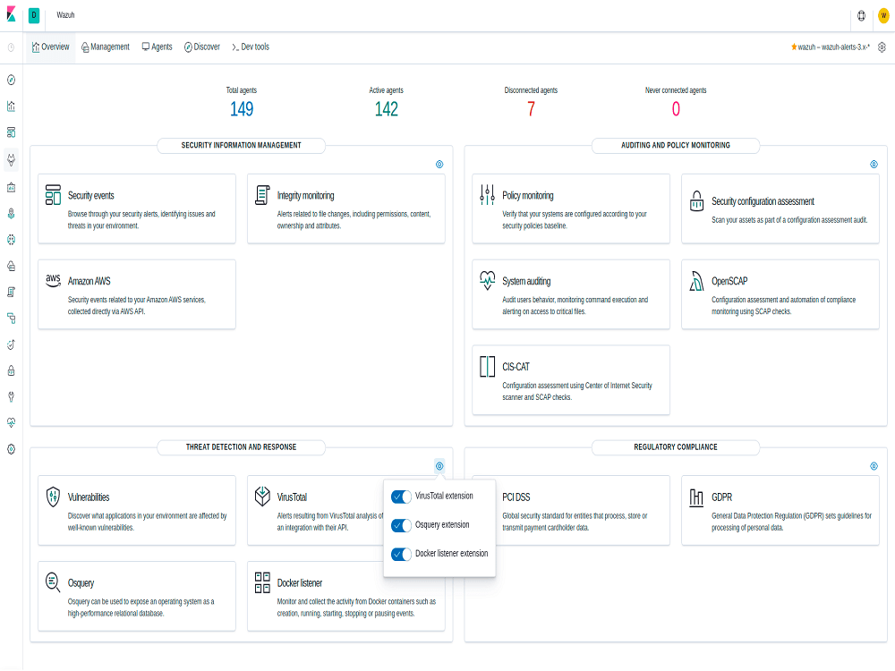The width and height of the screenshot is (895, 671).
Task: Click VirusTotal extension label text
Action: pos(444,497)
